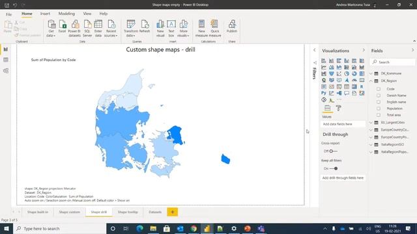Check the English name field checkbox

click(x=379, y=102)
